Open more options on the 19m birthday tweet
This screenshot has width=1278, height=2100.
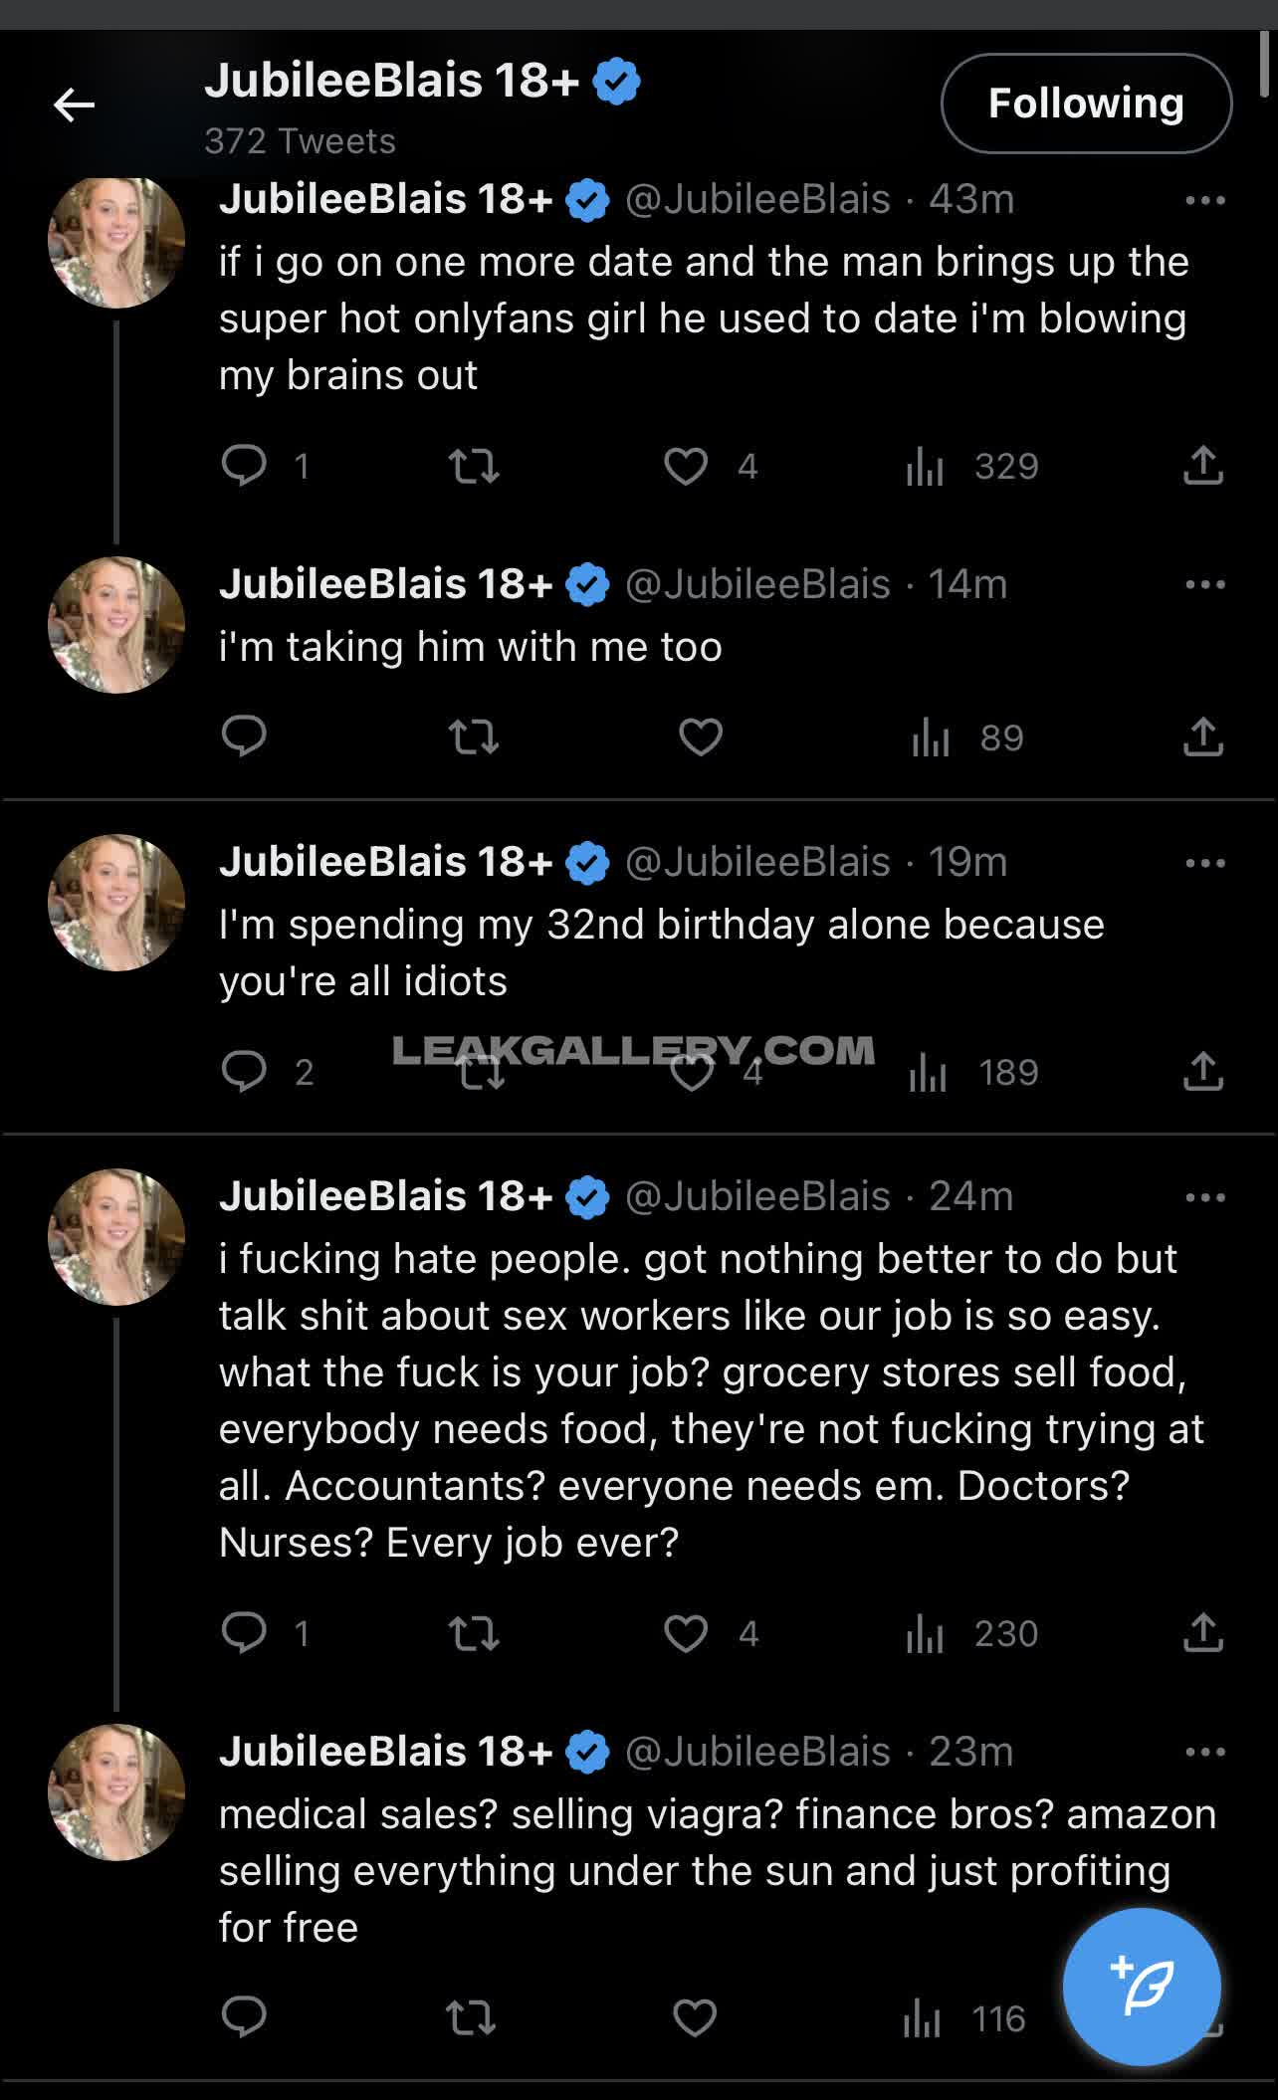coord(1204,863)
